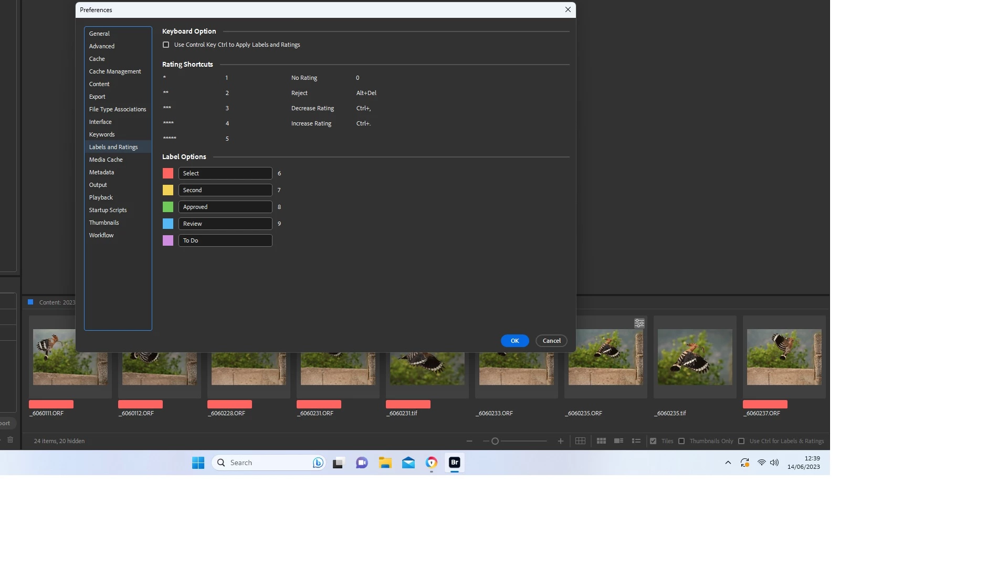Image resolution: width=1008 pixels, height=567 pixels.
Task: Enable the Thumbnails Only checkbox
Action: (x=681, y=441)
